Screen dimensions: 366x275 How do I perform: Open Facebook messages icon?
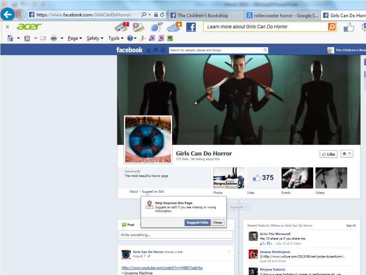click(155, 50)
